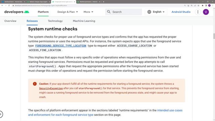215x121 pixels.
Task: Click the System runtime checks heading
Action: point(53,29)
